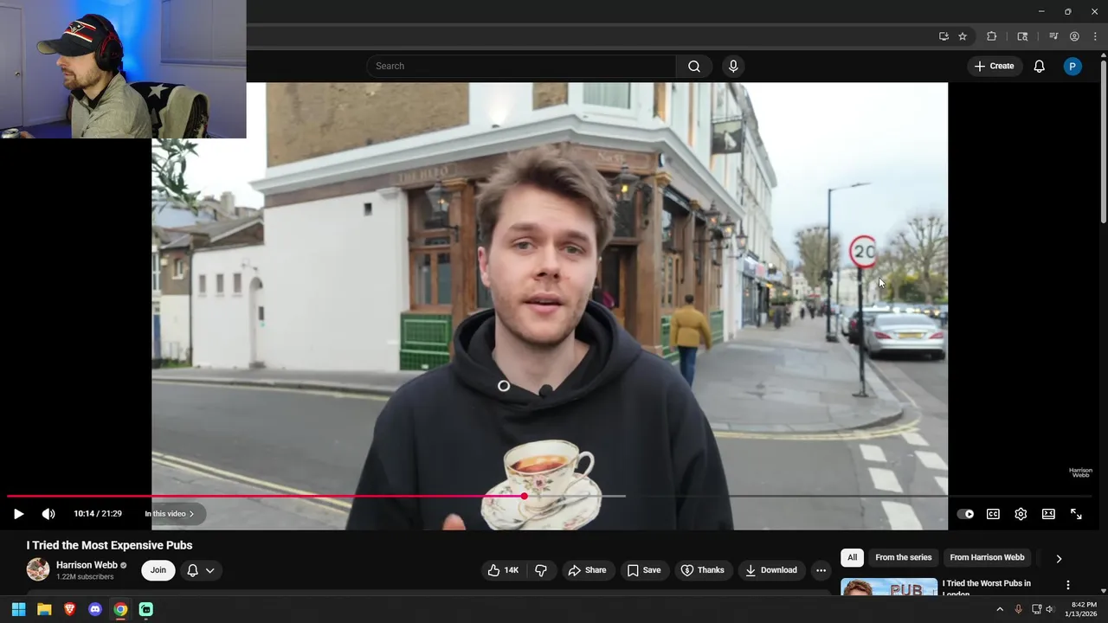1108x623 pixels.
Task: Click the search magnifier button
Action: click(x=694, y=66)
